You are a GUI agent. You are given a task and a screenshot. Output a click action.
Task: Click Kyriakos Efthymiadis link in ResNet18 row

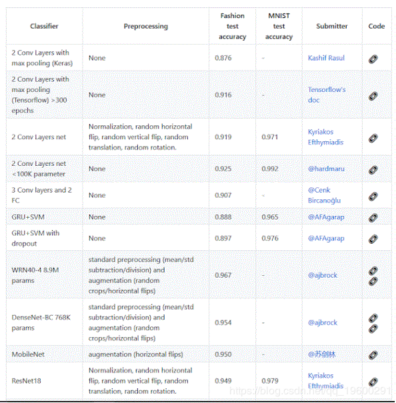point(325,380)
